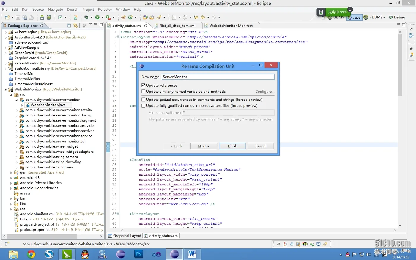Image resolution: width=416 pixels, height=260 pixels.
Task: Expand the gen [Generated Java Files] folder
Action: tap(11, 173)
